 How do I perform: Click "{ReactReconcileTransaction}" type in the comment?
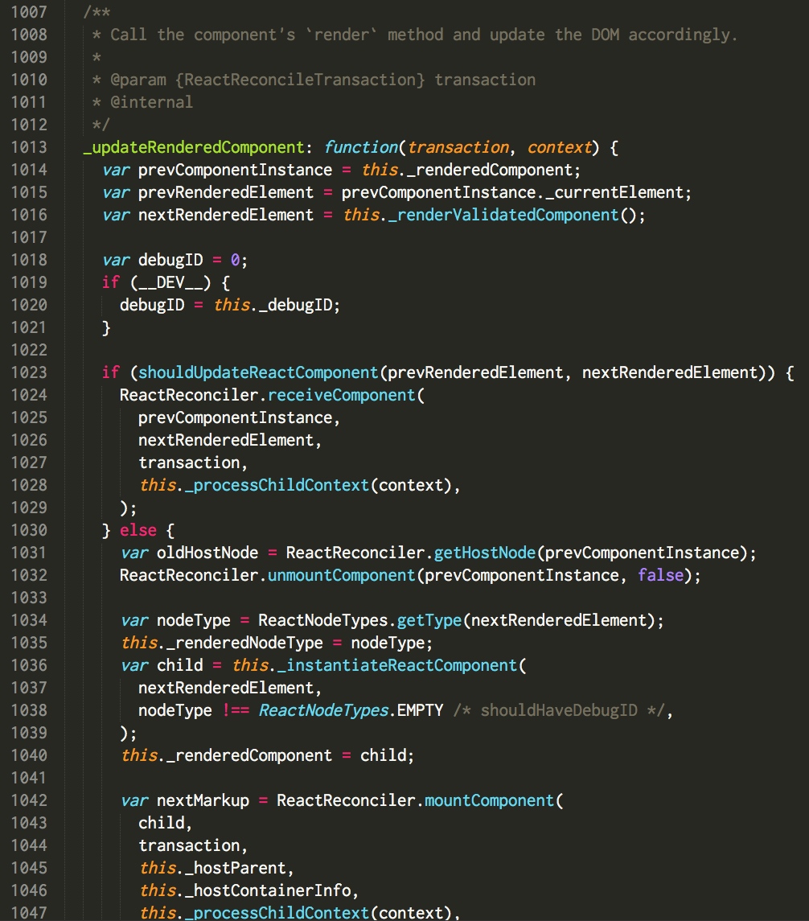pos(300,80)
